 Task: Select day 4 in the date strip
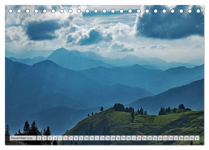[x=55, y=138]
